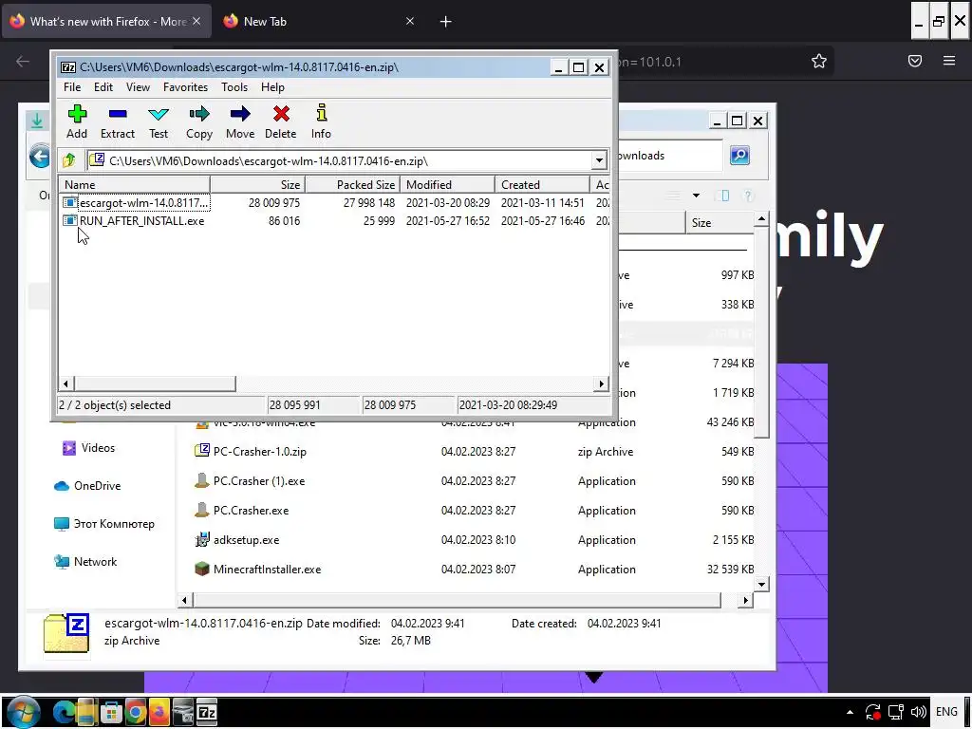Open the 7-Zip address path dropdown
Image resolution: width=972 pixels, height=729 pixels.
tap(599, 160)
